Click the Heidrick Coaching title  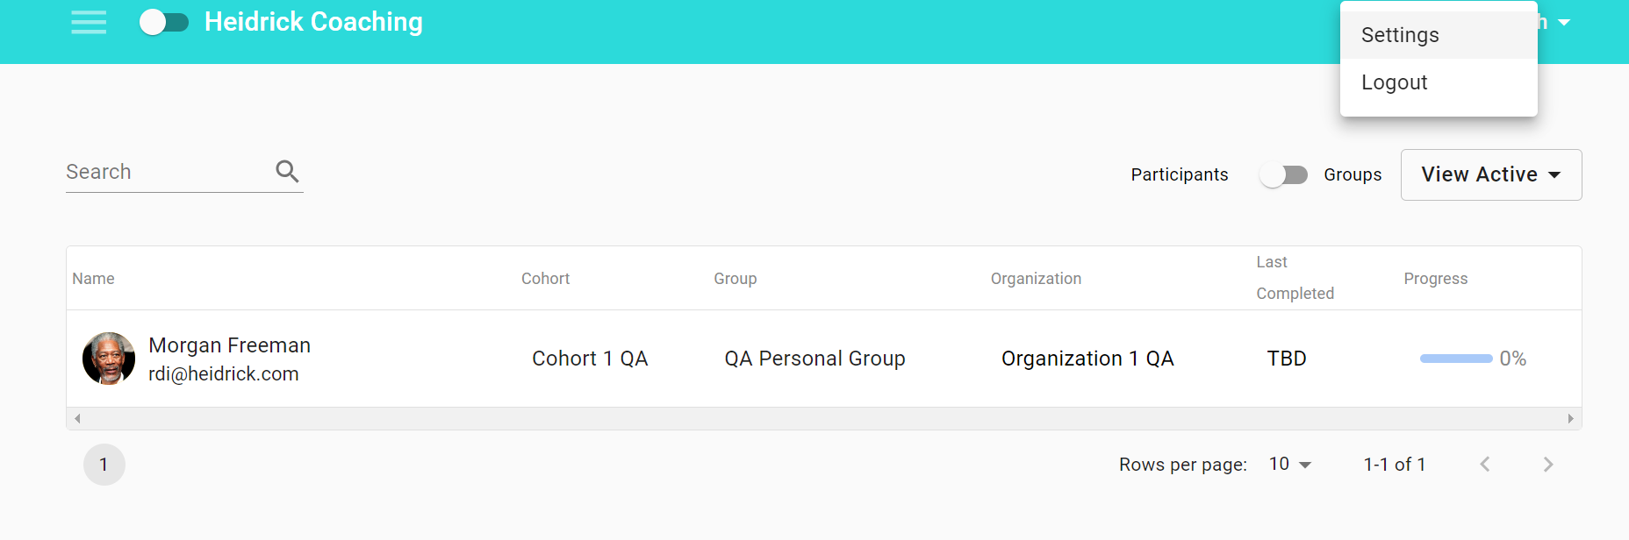click(313, 22)
